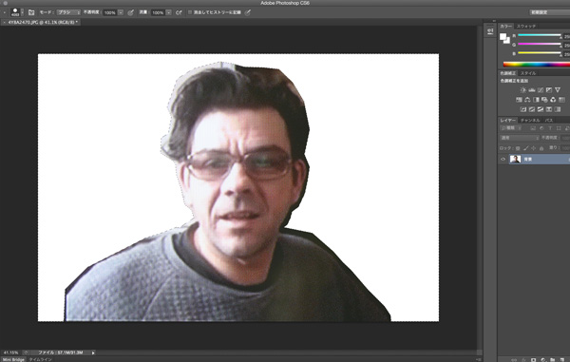Add a Curves adjustment
The image size is (570, 362).
click(541, 89)
